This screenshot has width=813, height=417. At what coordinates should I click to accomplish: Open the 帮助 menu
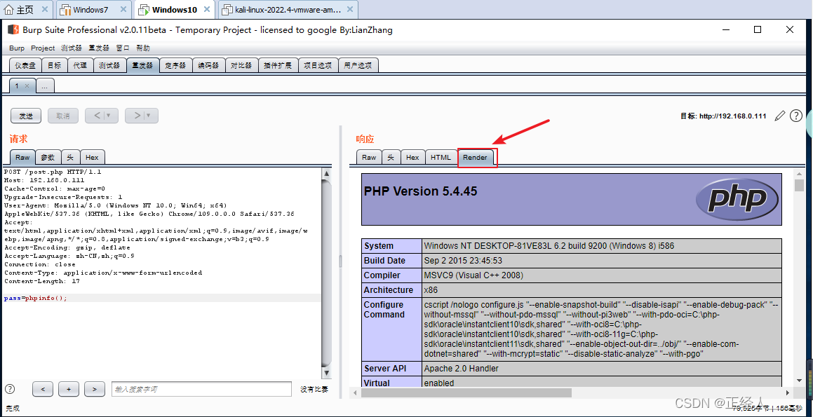pyautogui.click(x=142, y=48)
